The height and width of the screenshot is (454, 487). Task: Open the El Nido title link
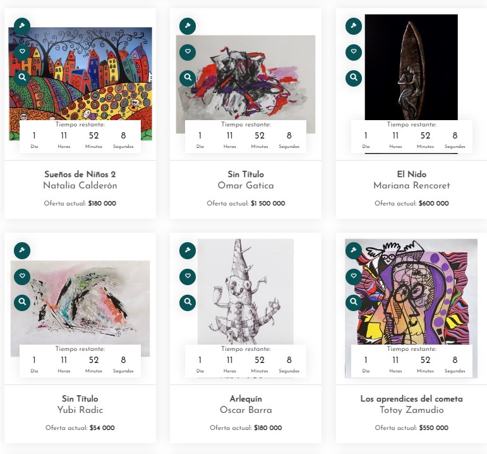click(412, 175)
